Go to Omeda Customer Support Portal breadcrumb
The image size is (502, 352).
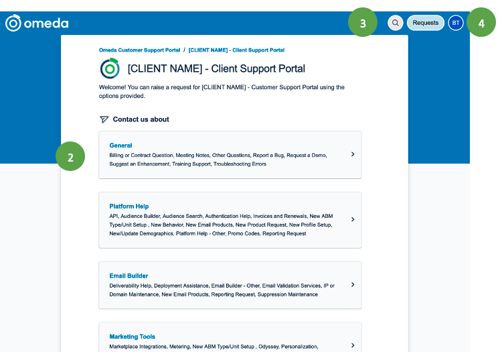coord(139,50)
